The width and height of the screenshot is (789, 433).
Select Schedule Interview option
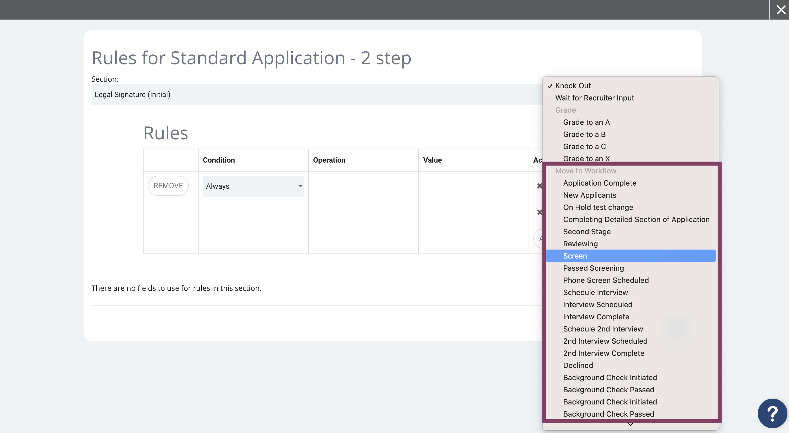click(631, 292)
